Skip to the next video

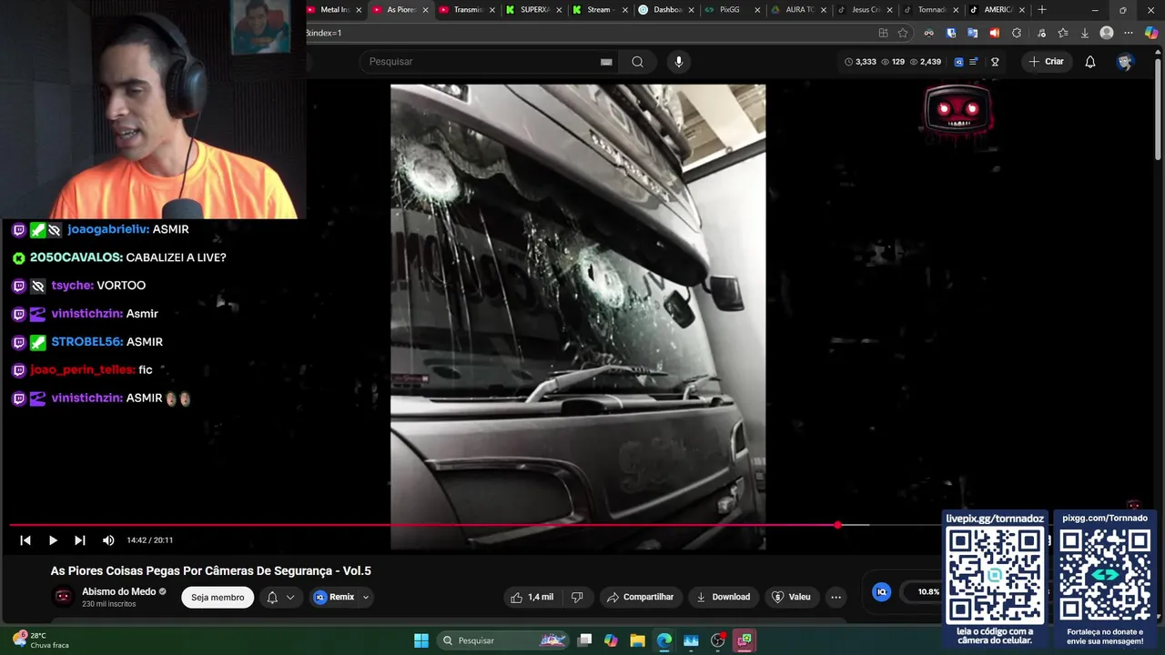point(80,540)
